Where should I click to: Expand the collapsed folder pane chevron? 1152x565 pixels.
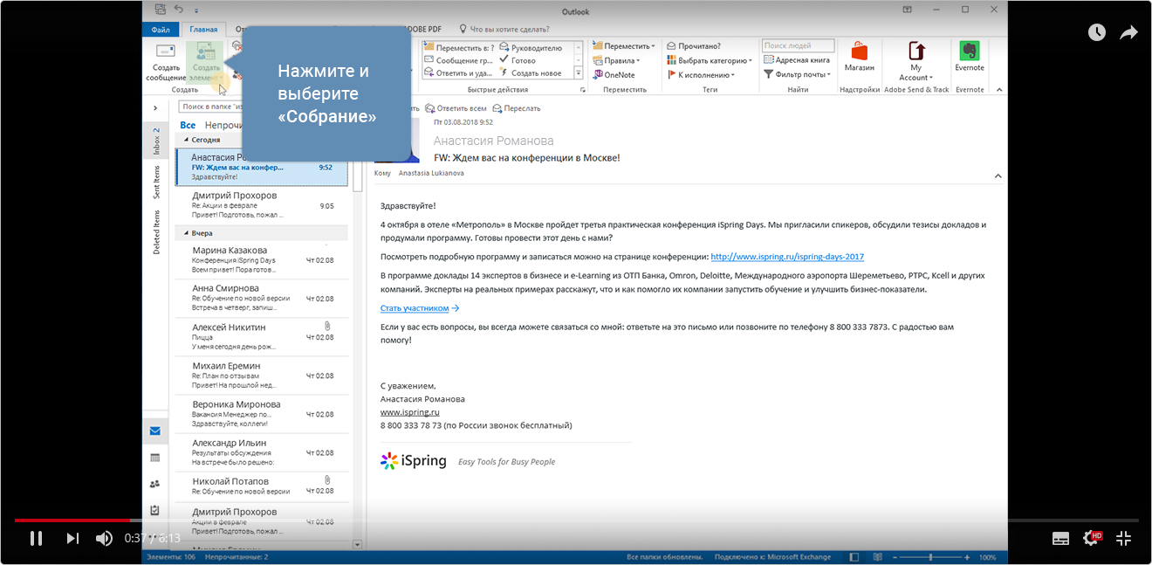(x=155, y=108)
